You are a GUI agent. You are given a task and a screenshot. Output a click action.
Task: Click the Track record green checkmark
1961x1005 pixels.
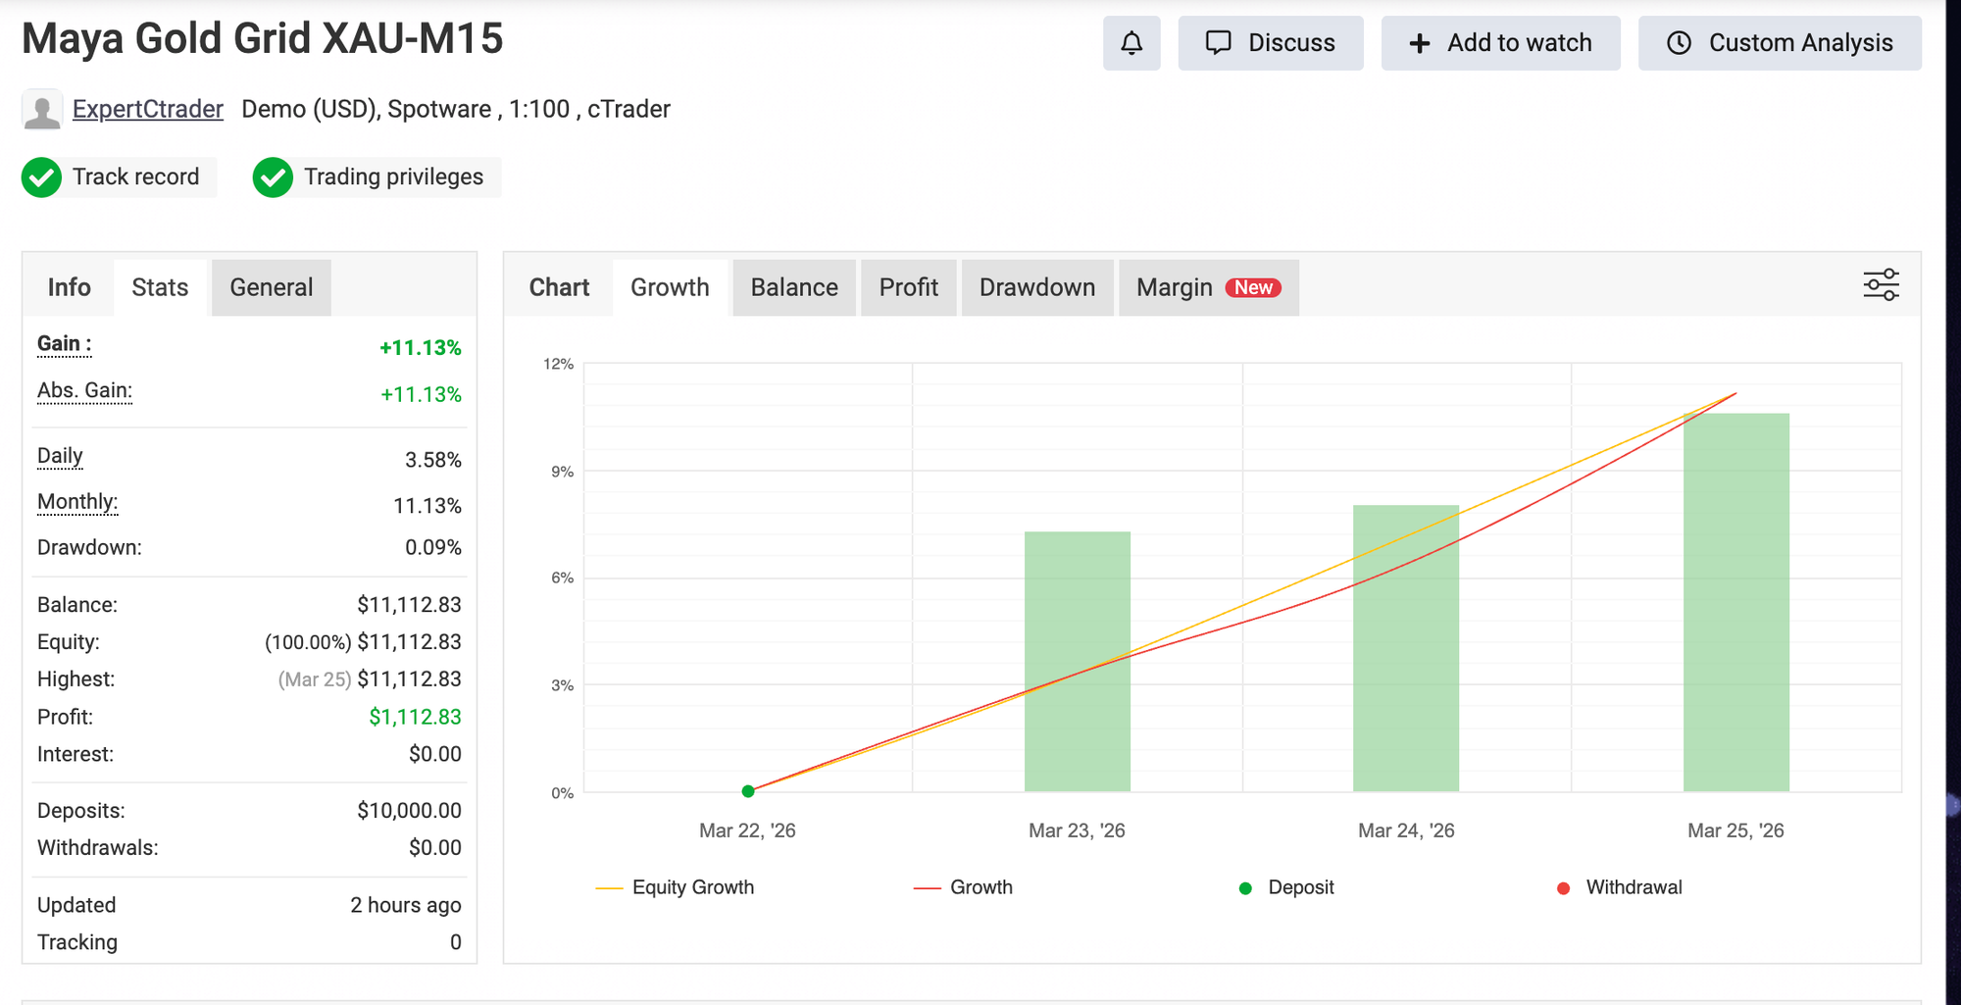(x=42, y=177)
